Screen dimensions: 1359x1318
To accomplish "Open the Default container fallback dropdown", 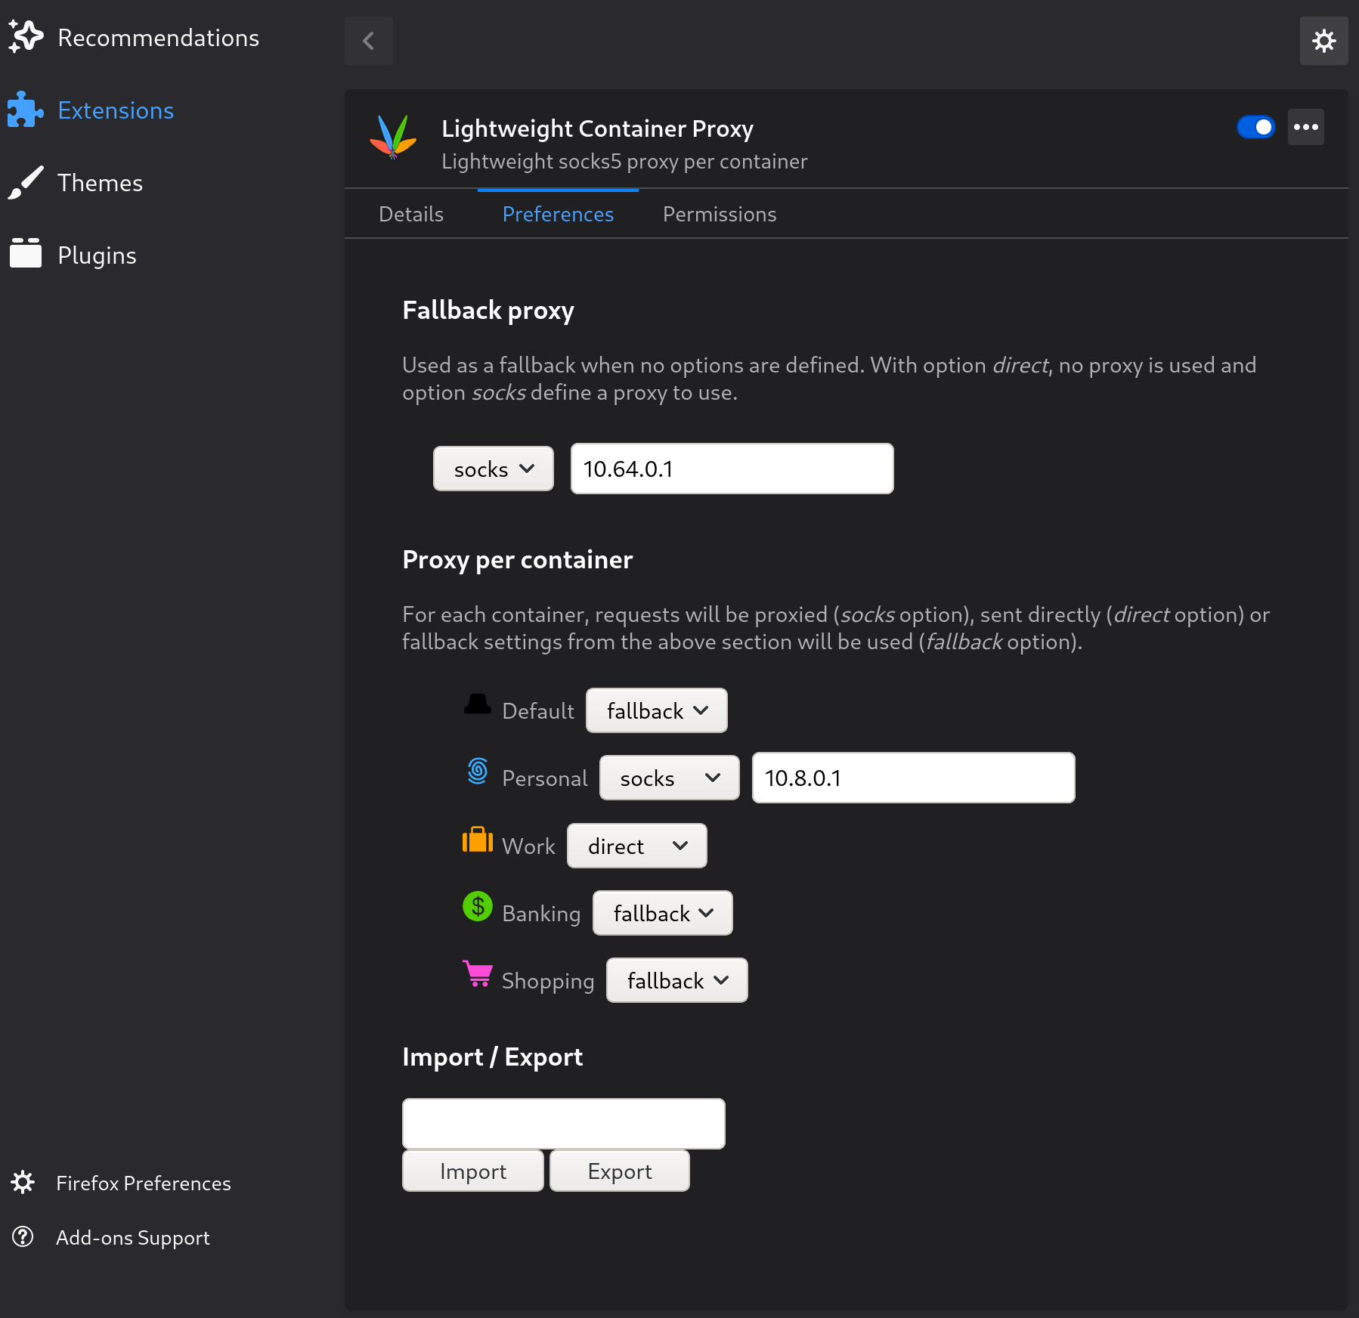I will click(656, 710).
